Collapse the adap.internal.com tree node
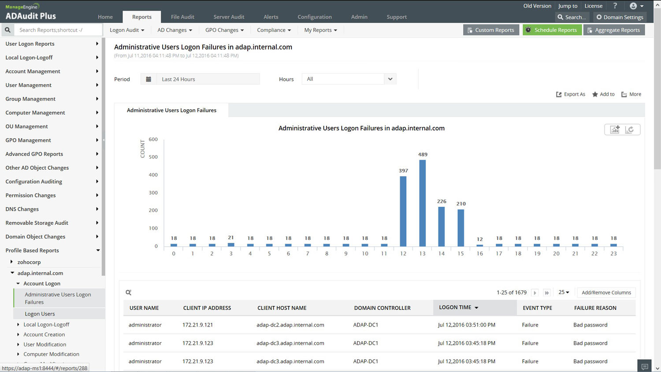The height and width of the screenshot is (372, 661). [x=12, y=273]
